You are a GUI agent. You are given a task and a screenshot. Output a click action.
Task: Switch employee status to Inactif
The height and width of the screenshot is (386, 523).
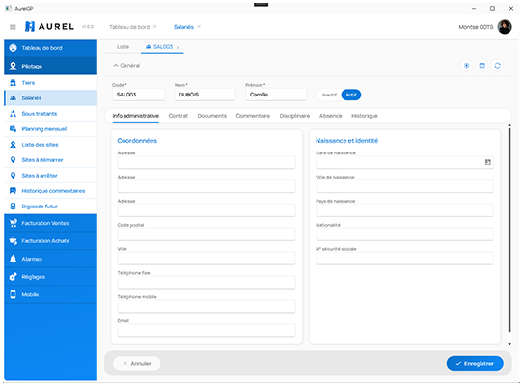tap(329, 95)
